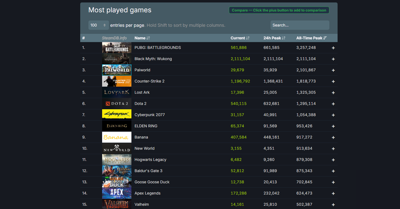Click the Compare button
The image size is (400, 209).
[279, 10]
